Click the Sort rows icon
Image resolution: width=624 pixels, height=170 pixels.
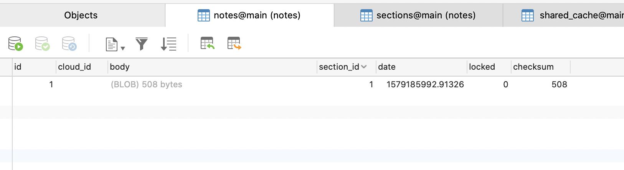point(168,44)
